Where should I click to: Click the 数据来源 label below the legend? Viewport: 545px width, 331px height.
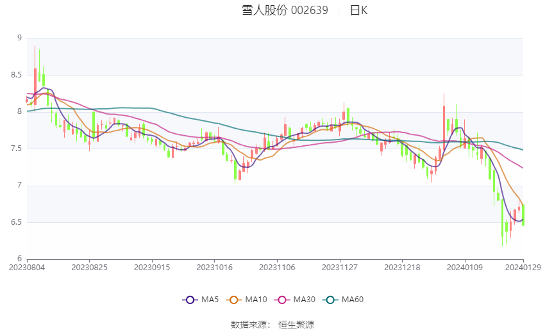[248, 325]
